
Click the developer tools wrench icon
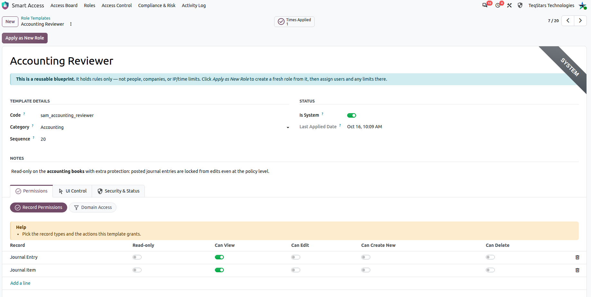[509, 5]
